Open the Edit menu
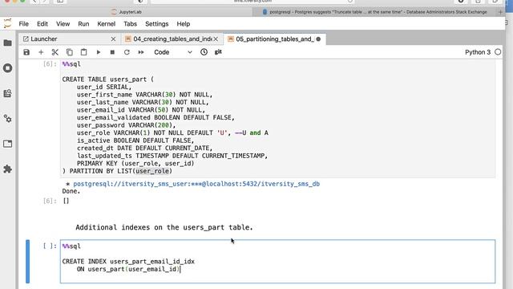This screenshot has height=289, width=513. [x=42, y=24]
